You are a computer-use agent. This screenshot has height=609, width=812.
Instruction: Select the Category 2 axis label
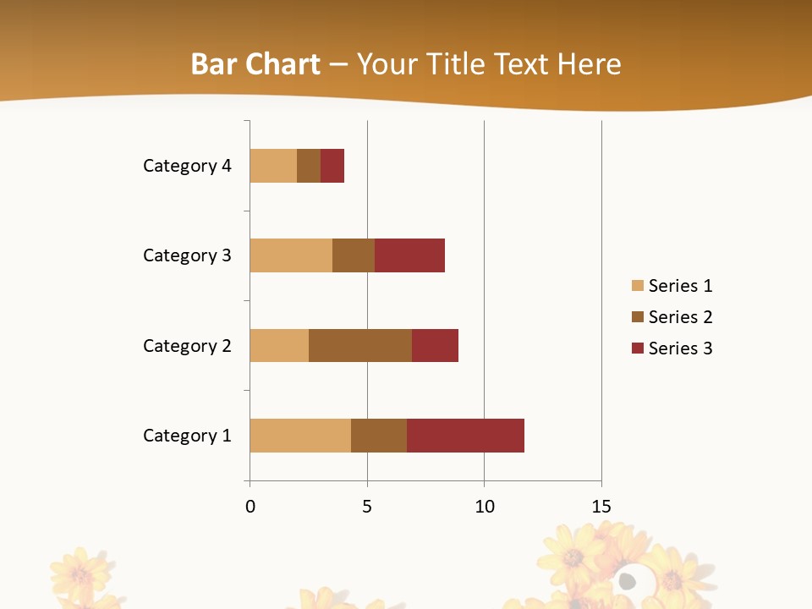click(x=187, y=346)
